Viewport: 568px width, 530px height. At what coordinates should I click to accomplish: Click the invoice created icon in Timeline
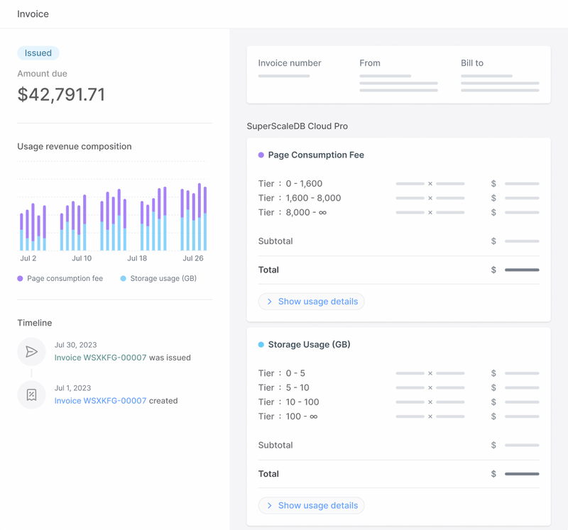31,394
